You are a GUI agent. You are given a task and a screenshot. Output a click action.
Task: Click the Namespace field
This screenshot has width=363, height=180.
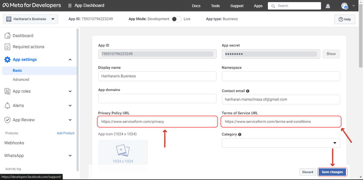click(x=281, y=76)
